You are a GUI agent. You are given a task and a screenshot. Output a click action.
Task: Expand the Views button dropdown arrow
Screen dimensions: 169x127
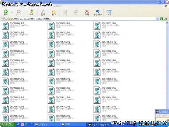(112, 10)
